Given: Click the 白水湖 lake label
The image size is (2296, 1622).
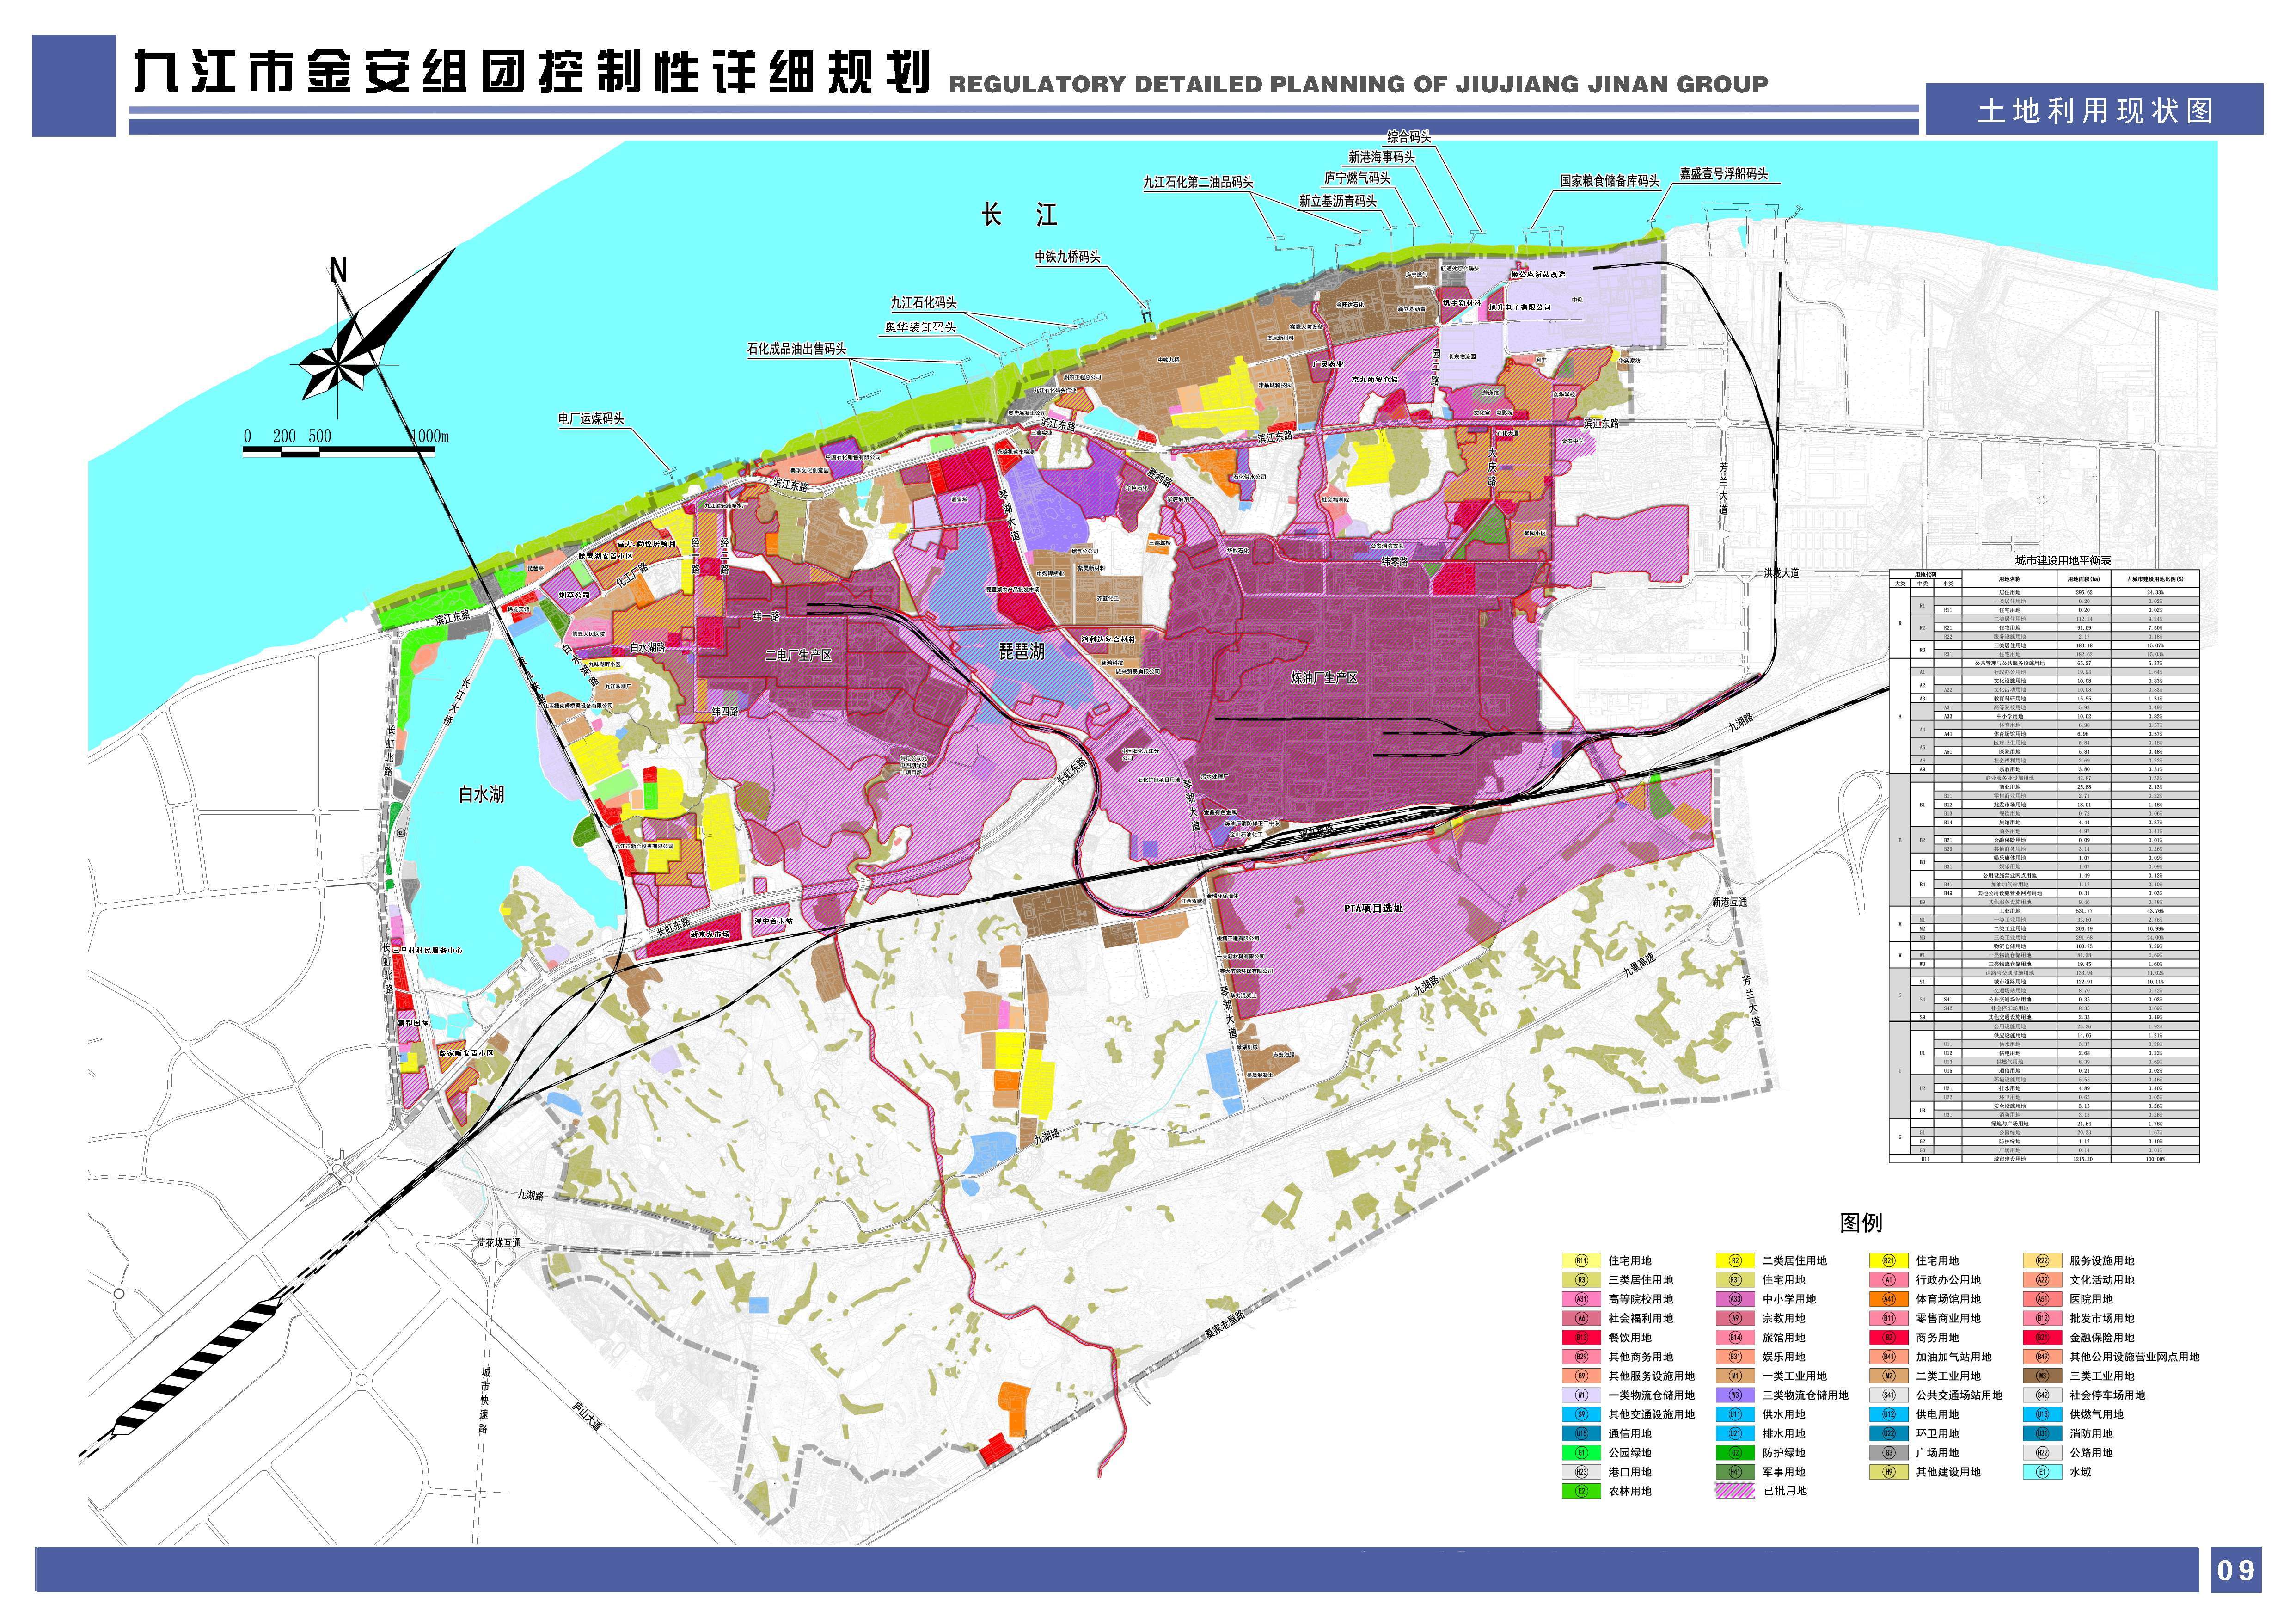Looking at the screenshot, I should coord(481,795).
